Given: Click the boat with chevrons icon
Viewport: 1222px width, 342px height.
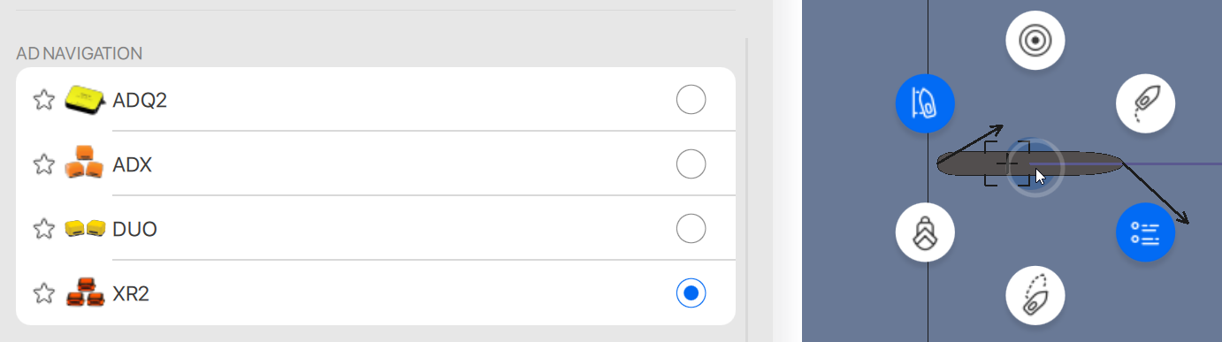Looking at the screenshot, I should coord(925,232).
